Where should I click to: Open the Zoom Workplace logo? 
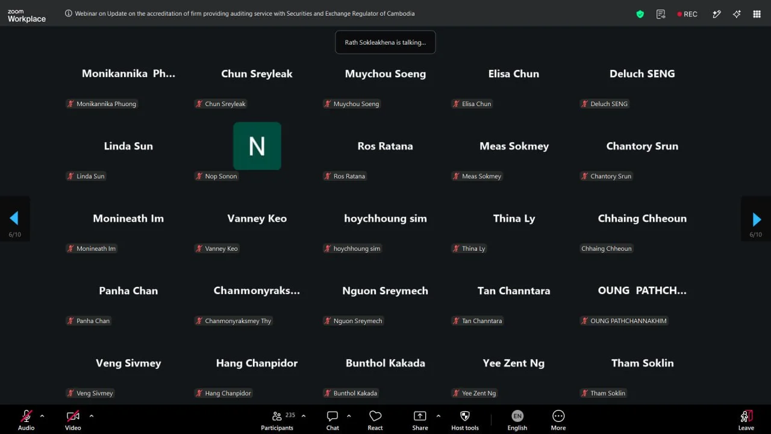click(x=27, y=16)
